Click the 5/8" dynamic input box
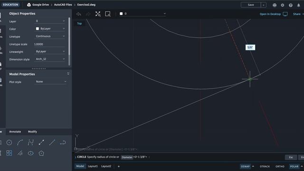 coord(250,47)
